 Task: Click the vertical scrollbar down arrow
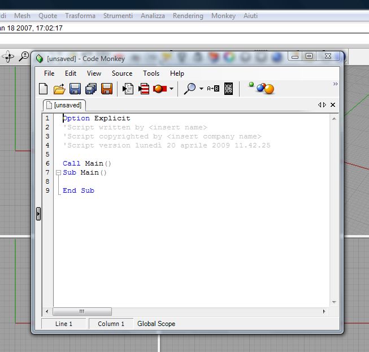pos(334,302)
